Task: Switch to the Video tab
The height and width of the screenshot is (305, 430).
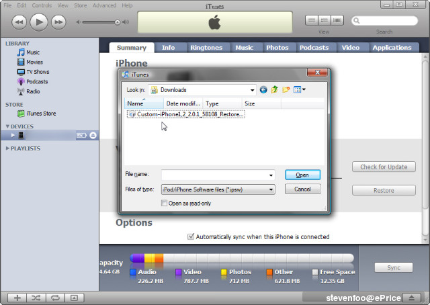Action: tap(351, 48)
